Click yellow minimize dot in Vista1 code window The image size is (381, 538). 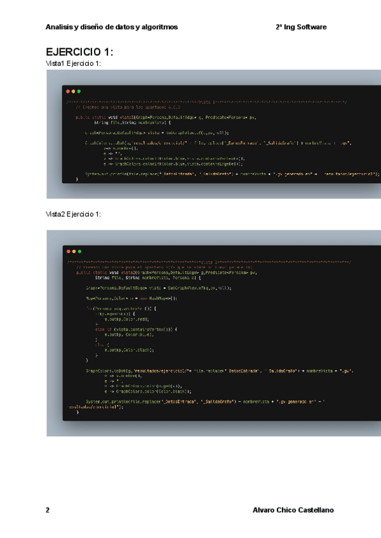tap(74, 91)
